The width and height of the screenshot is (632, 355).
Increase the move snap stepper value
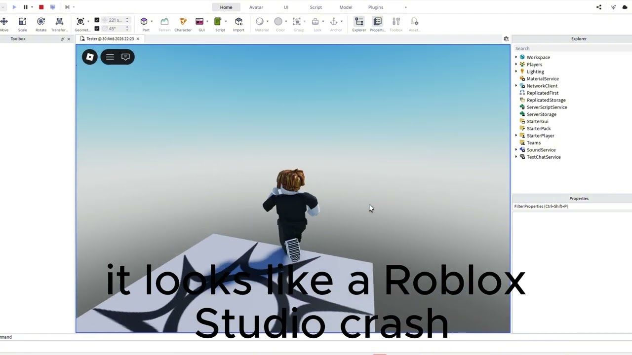(127, 19)
